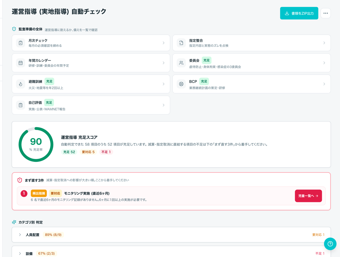Click the 運営指導 (実地指導) 自動チェック page title
This screenshot has width=340, height=257.
tap(59, 11)
